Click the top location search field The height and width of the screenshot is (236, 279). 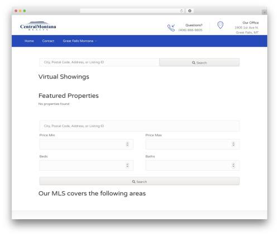pyautogui.click(x=99, y=62)
